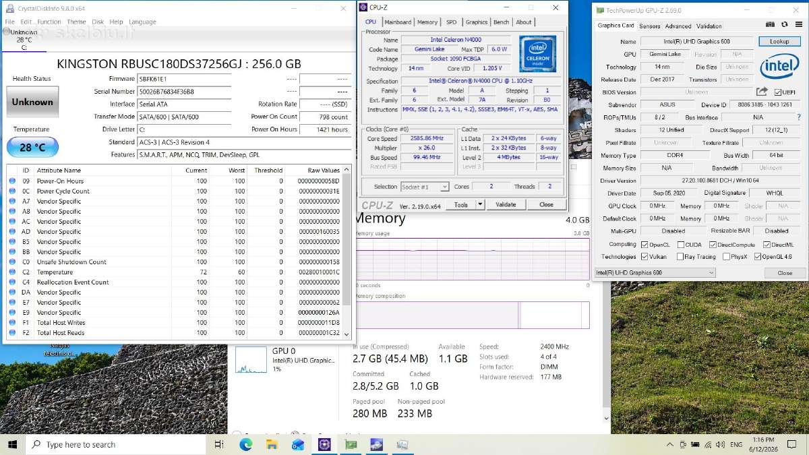Click the GPU-Z screenshot camera icon
This screenshot has width=809, height=455.
point(771,26)
